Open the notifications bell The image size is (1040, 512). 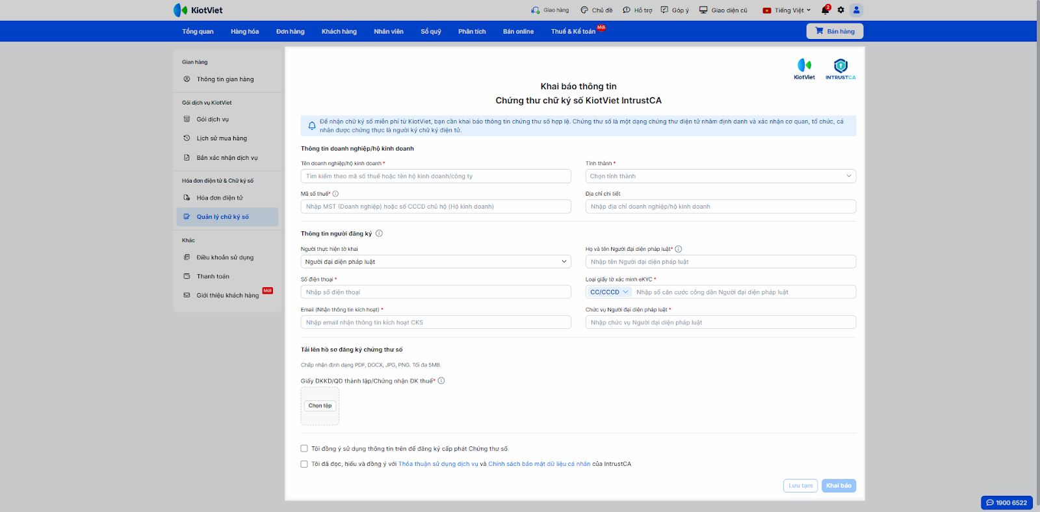pyautogui.click(x=825, y=10)
